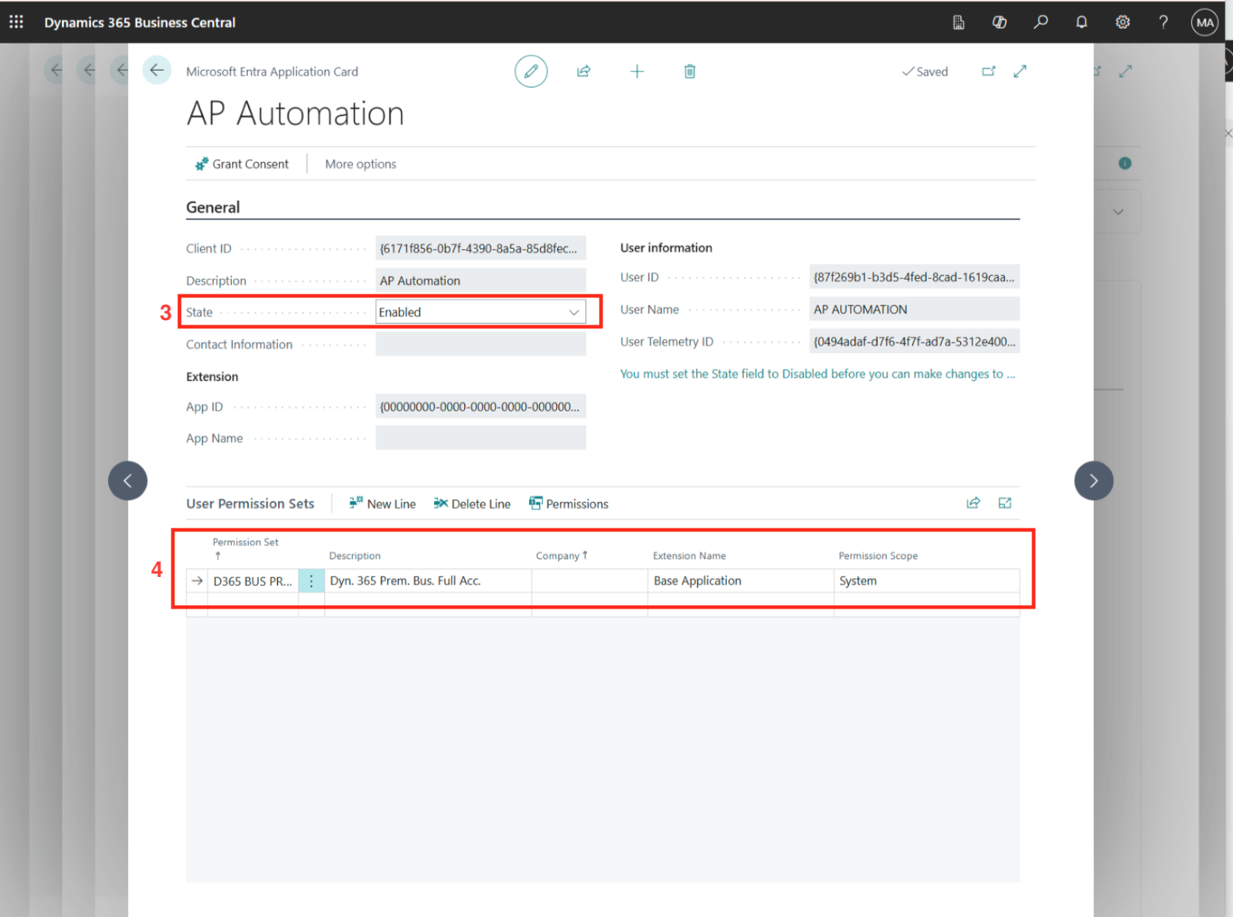Expand User Permission Sets part

click(x=1005, y=503)
